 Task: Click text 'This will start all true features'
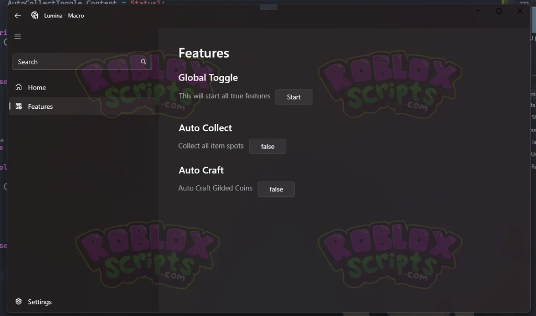click(224, 96)
